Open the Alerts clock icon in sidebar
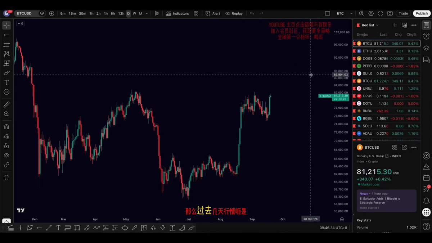This screenshot has height=243, width=432. (426, 36)
